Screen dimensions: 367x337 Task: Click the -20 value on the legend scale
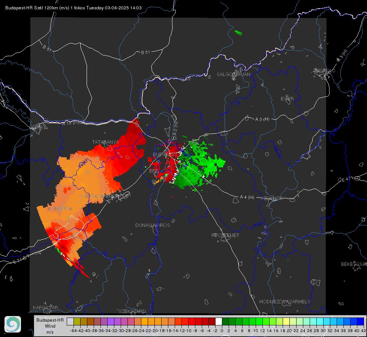[x=154, y=331]
